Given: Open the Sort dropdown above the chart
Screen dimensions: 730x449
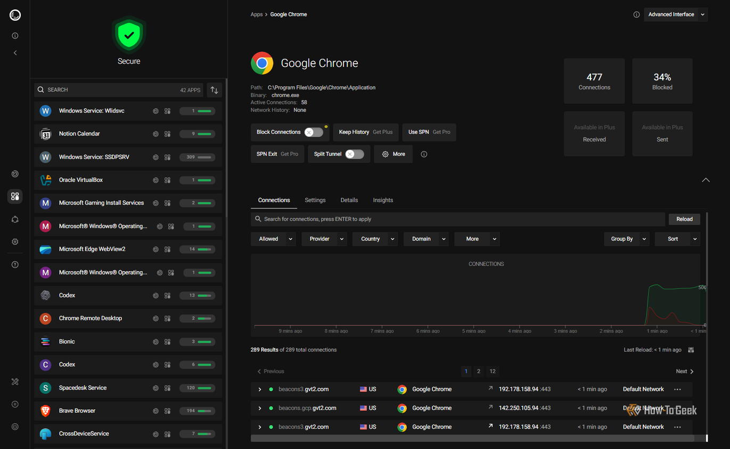Looking at the screenshot, I should tap(677, 239).
